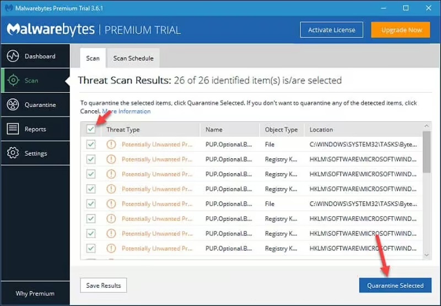Sort by the Threat Type column header
This screenshot has height=306, width=441.
[x=123, y=130]
